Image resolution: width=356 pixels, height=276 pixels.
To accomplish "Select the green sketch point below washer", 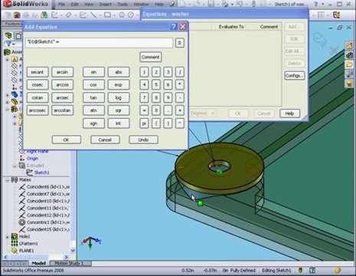I will click(201, 203).
